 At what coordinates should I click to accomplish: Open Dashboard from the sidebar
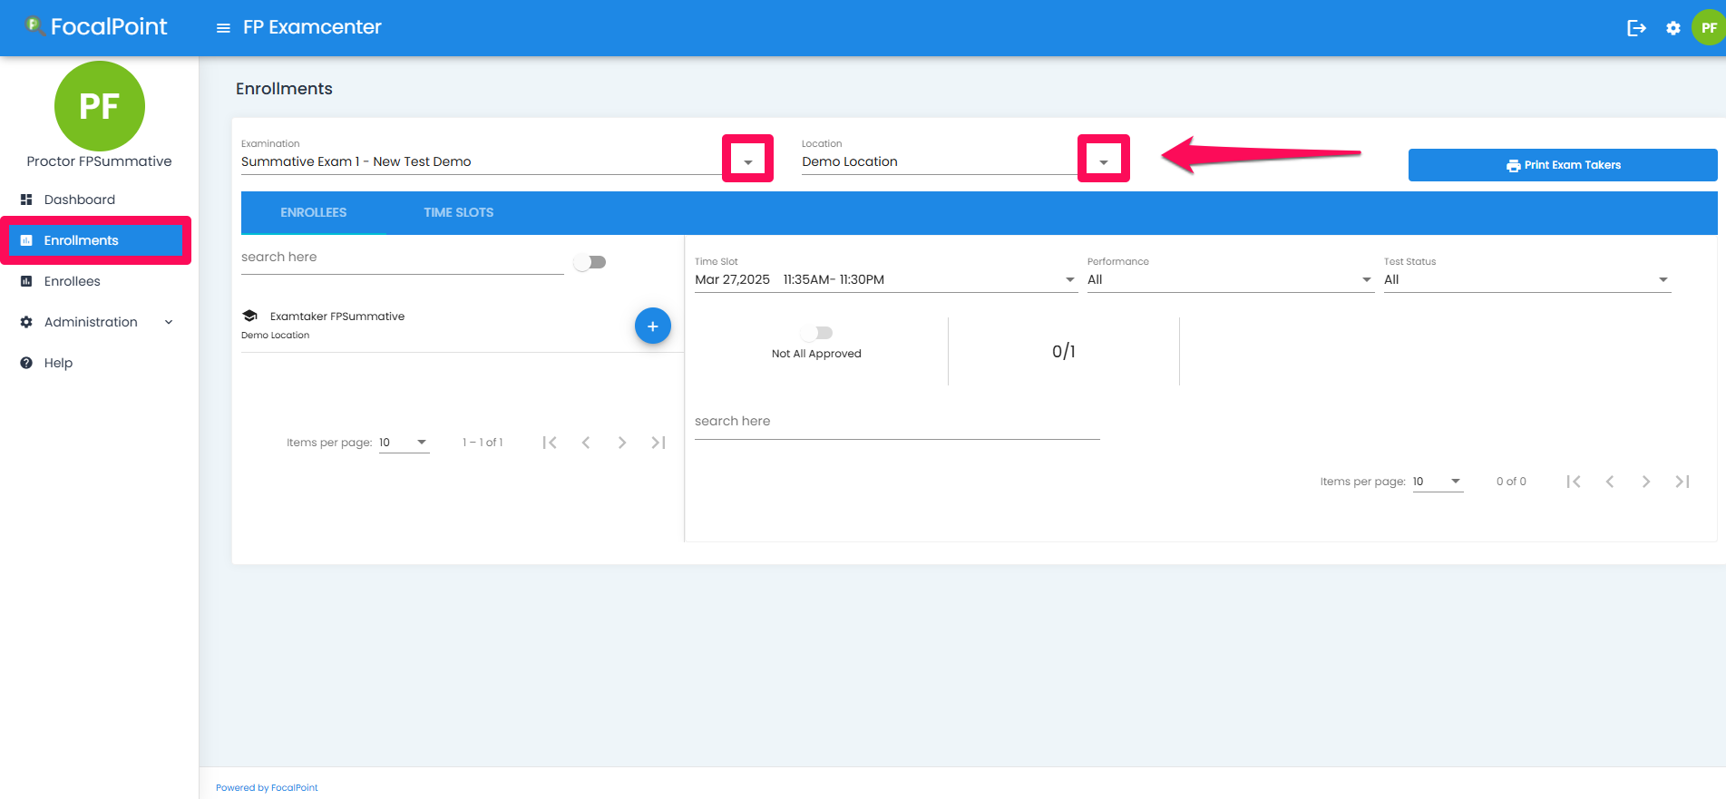(80, 200)
